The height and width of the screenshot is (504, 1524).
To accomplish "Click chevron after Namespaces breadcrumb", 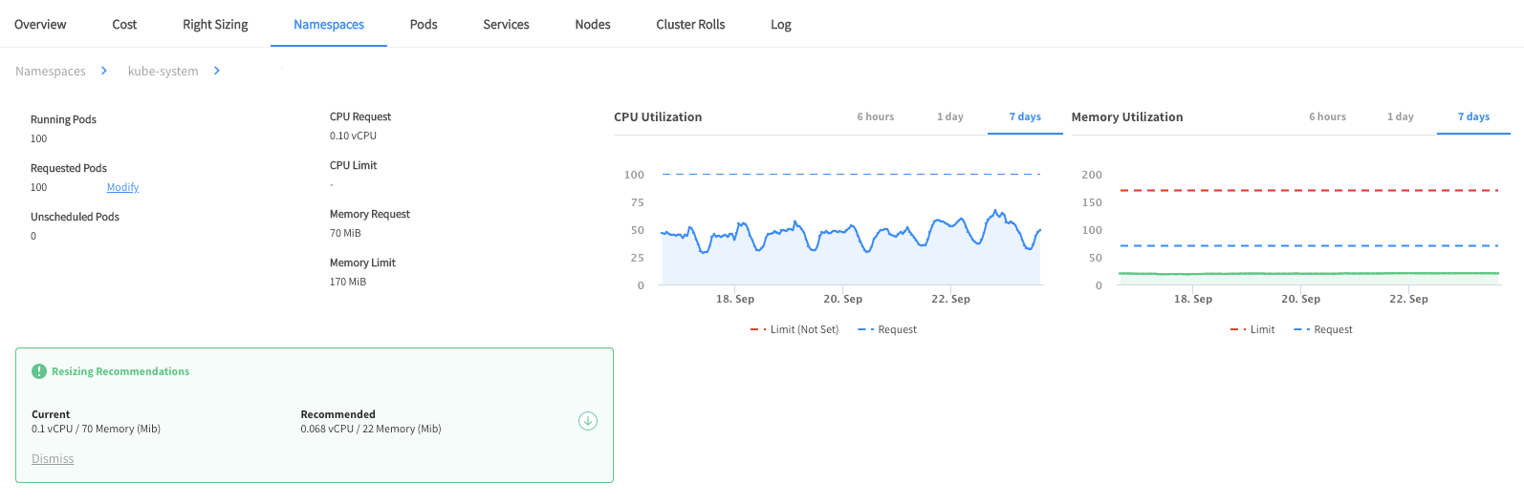I will (104, 71).
